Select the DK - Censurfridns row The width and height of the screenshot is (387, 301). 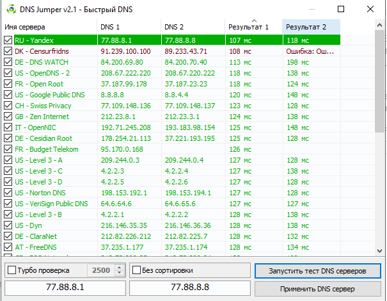click(x=172, y=51)
